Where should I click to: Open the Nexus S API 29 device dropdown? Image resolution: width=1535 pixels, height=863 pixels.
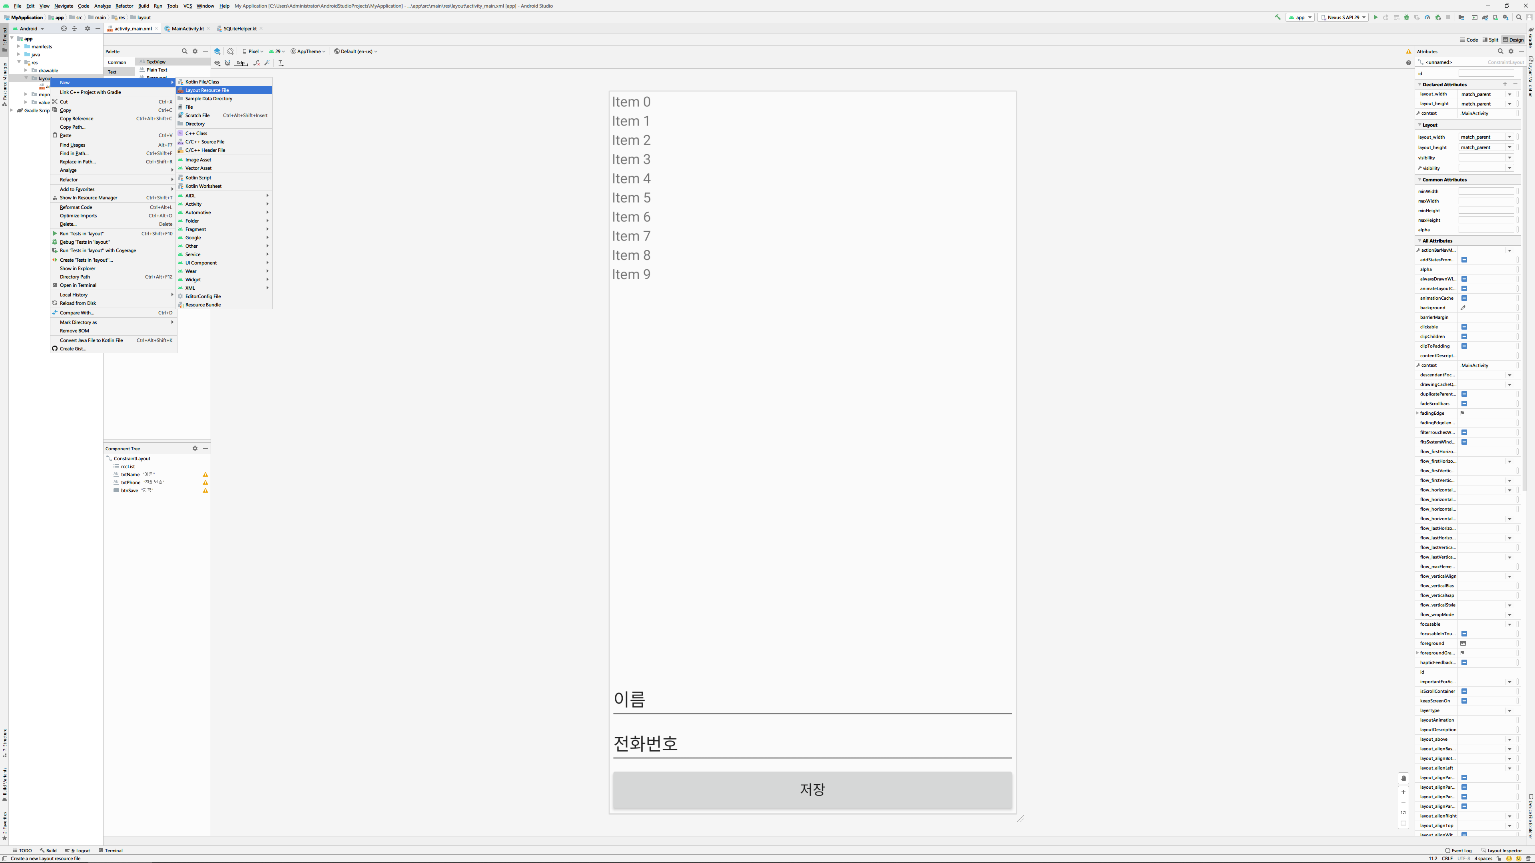pos(1343,17)
